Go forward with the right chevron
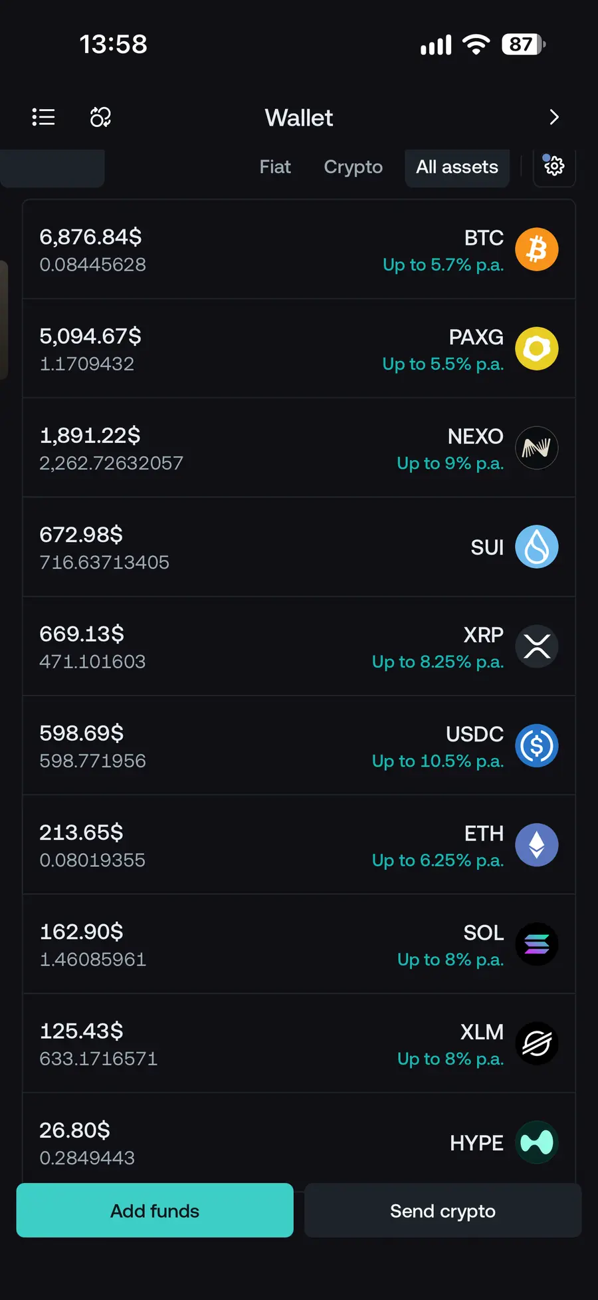Screen dimensions: 598x1300 pyautogui.click(x=554, y=117)
